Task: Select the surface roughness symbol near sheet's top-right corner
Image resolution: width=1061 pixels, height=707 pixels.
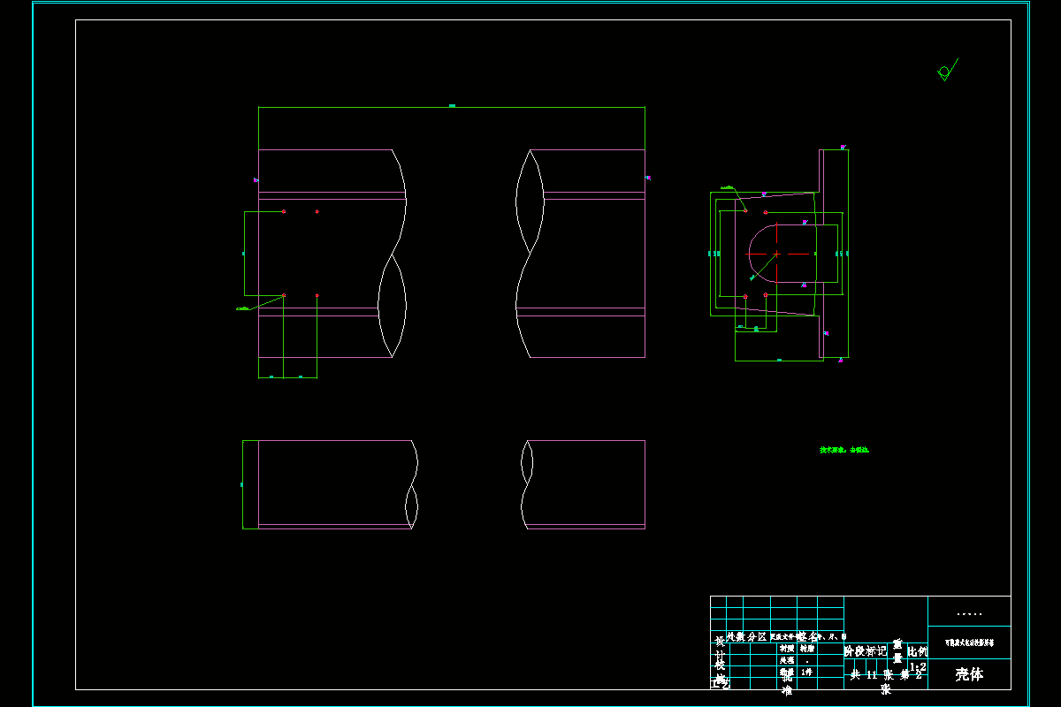Action: [x=946, y=71]
